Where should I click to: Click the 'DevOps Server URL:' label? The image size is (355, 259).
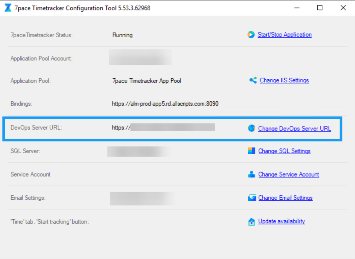pyautogui.click(x=36, y=127)
